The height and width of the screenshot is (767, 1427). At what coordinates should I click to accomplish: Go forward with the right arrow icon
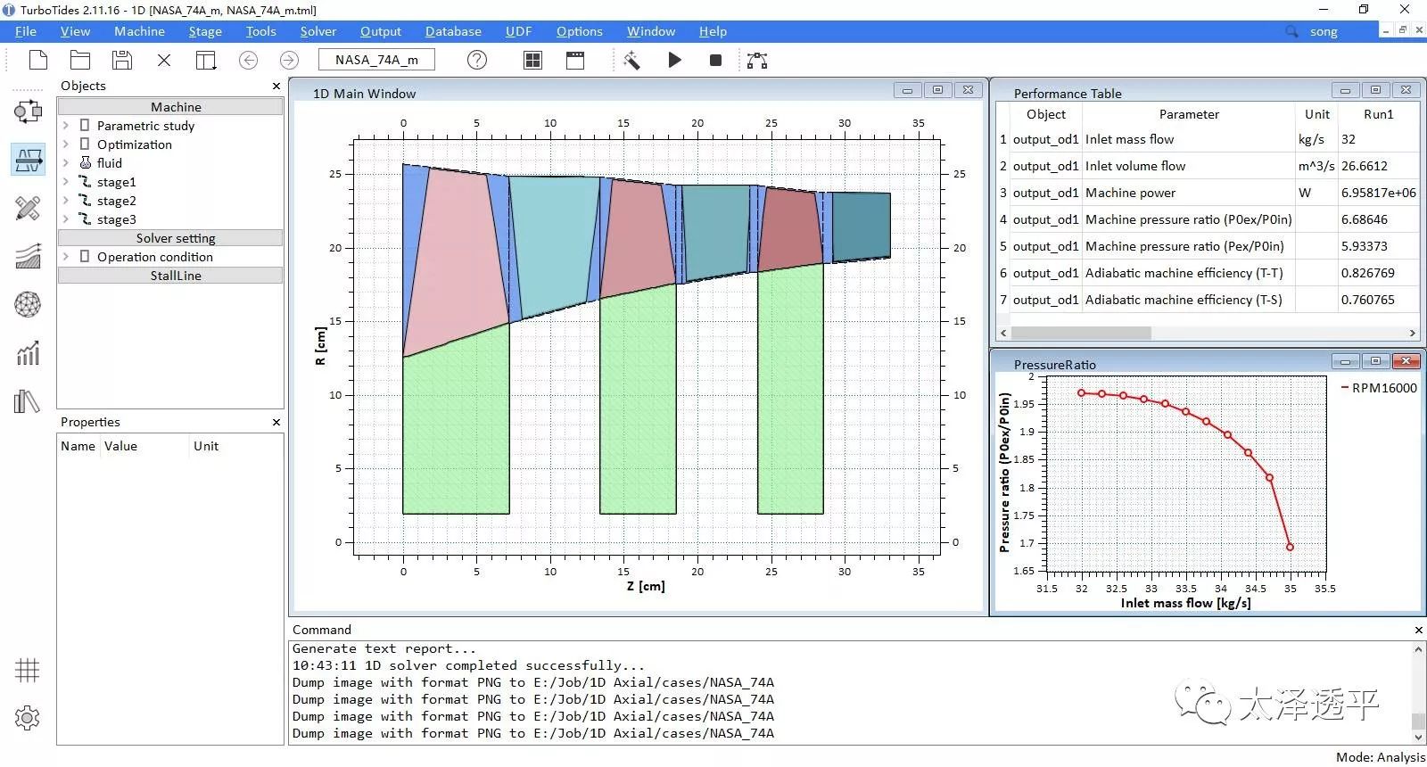coord(289,61)
